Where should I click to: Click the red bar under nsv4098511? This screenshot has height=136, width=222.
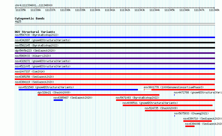coord(168,105)
